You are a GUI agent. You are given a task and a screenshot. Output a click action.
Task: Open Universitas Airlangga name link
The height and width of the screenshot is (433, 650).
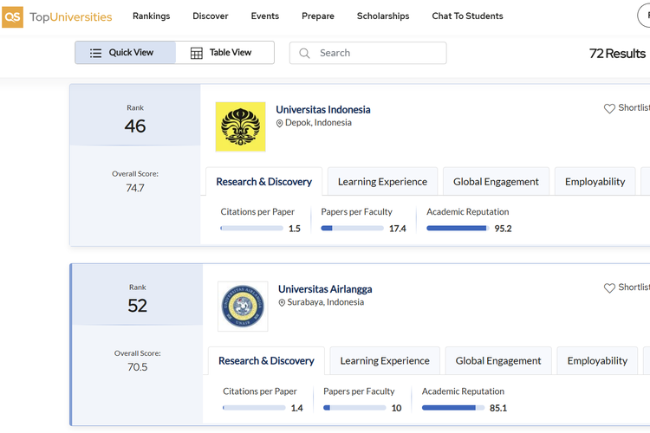[325, 289]
